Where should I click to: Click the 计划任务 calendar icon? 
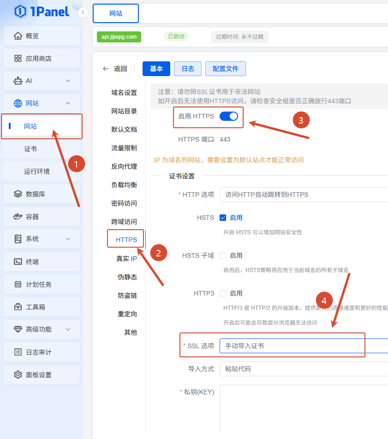pyautogui.click(x=18, y=284)
